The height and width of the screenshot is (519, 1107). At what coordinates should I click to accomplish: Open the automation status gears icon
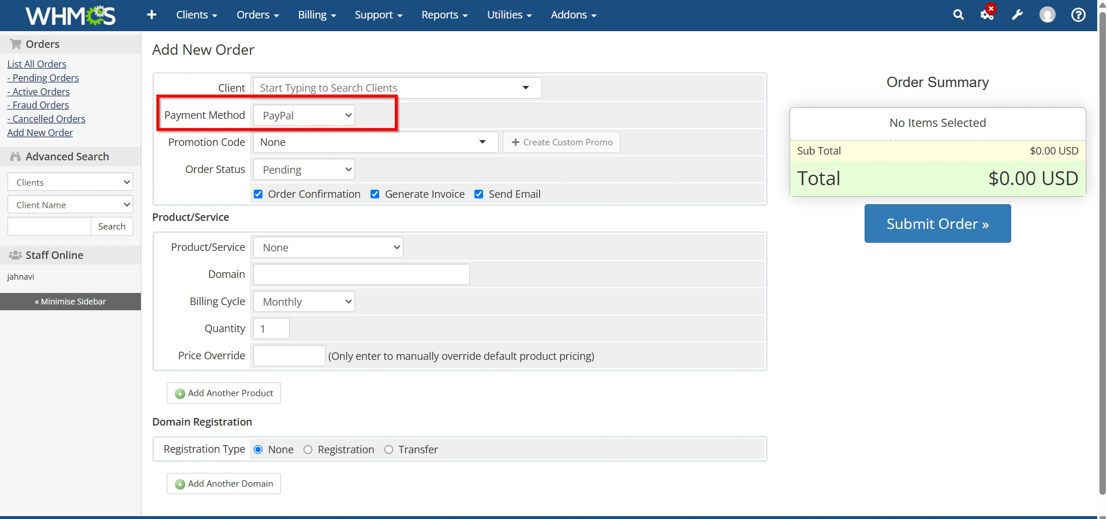click(988, 14)
